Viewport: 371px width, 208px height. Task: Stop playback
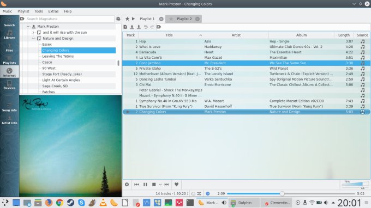[x=154, y=185]
